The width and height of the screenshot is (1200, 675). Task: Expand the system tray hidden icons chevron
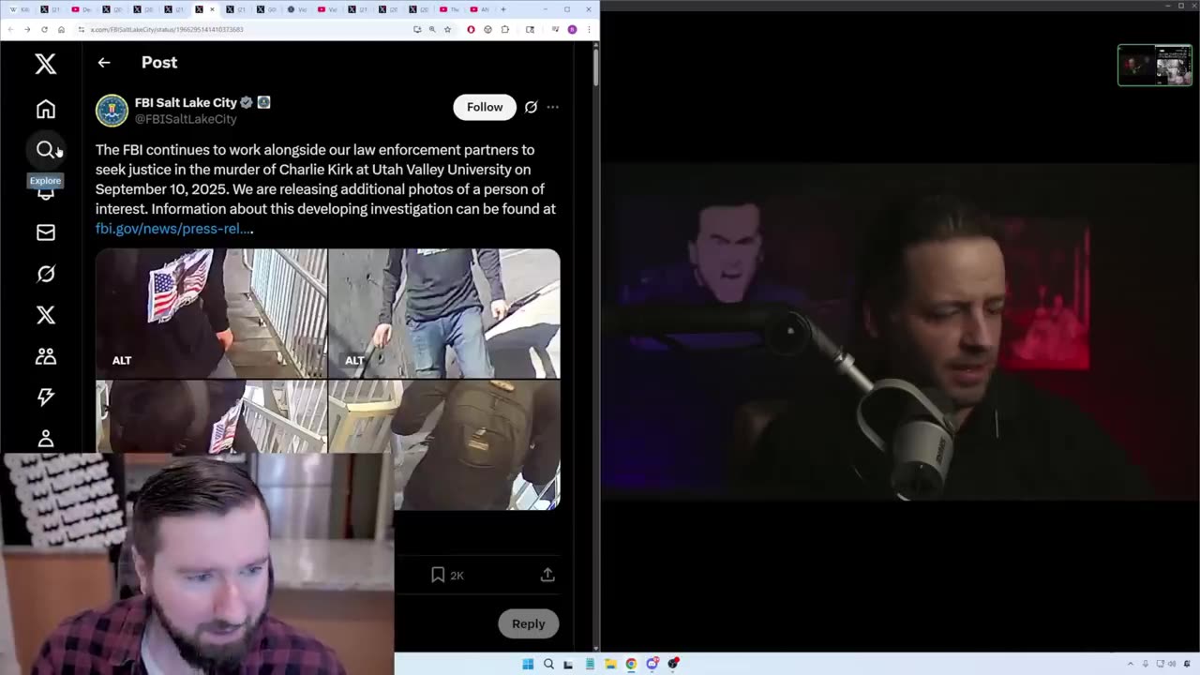click(x=1131, y=664)
